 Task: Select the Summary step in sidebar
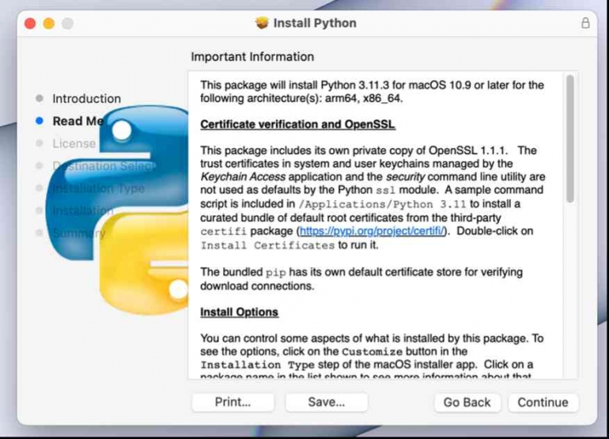click(x=78, y=233)
